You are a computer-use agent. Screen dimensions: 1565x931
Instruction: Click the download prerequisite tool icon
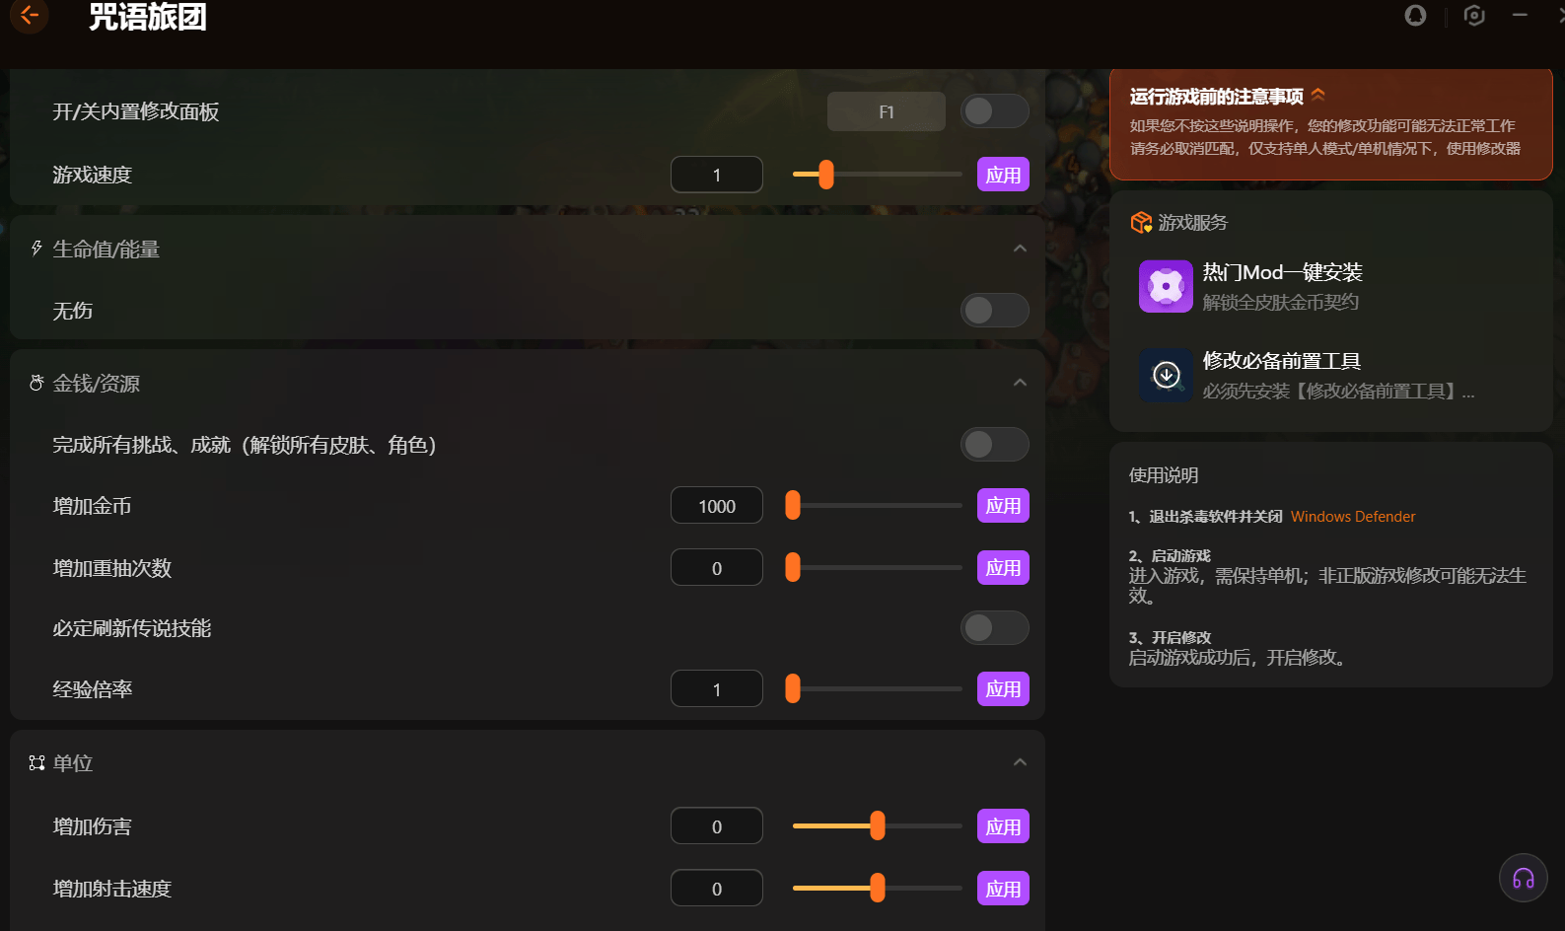(1166, 375)
